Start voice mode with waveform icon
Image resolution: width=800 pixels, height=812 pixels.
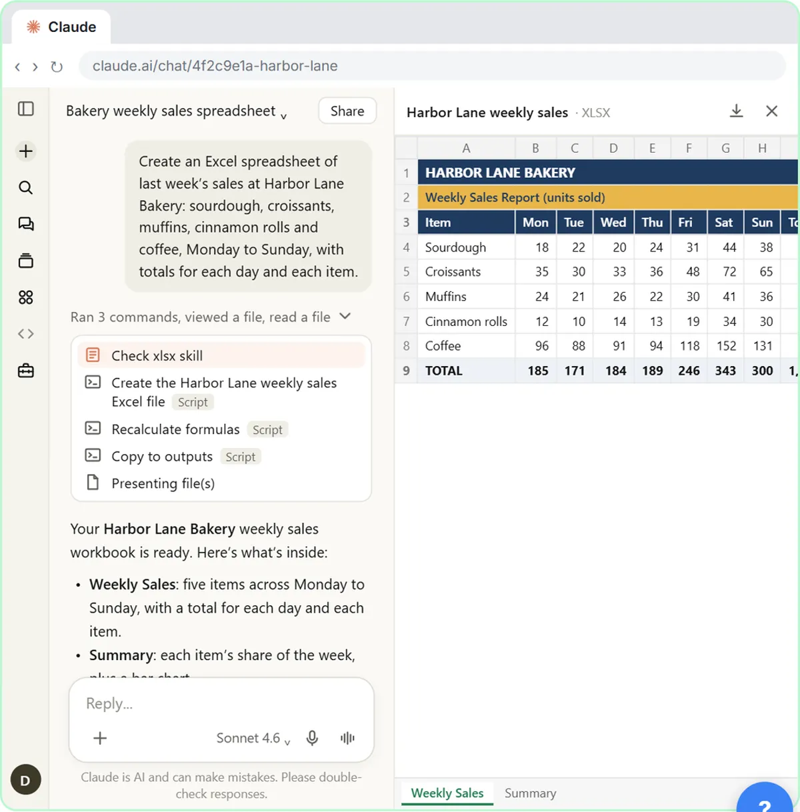click(347, 738)
